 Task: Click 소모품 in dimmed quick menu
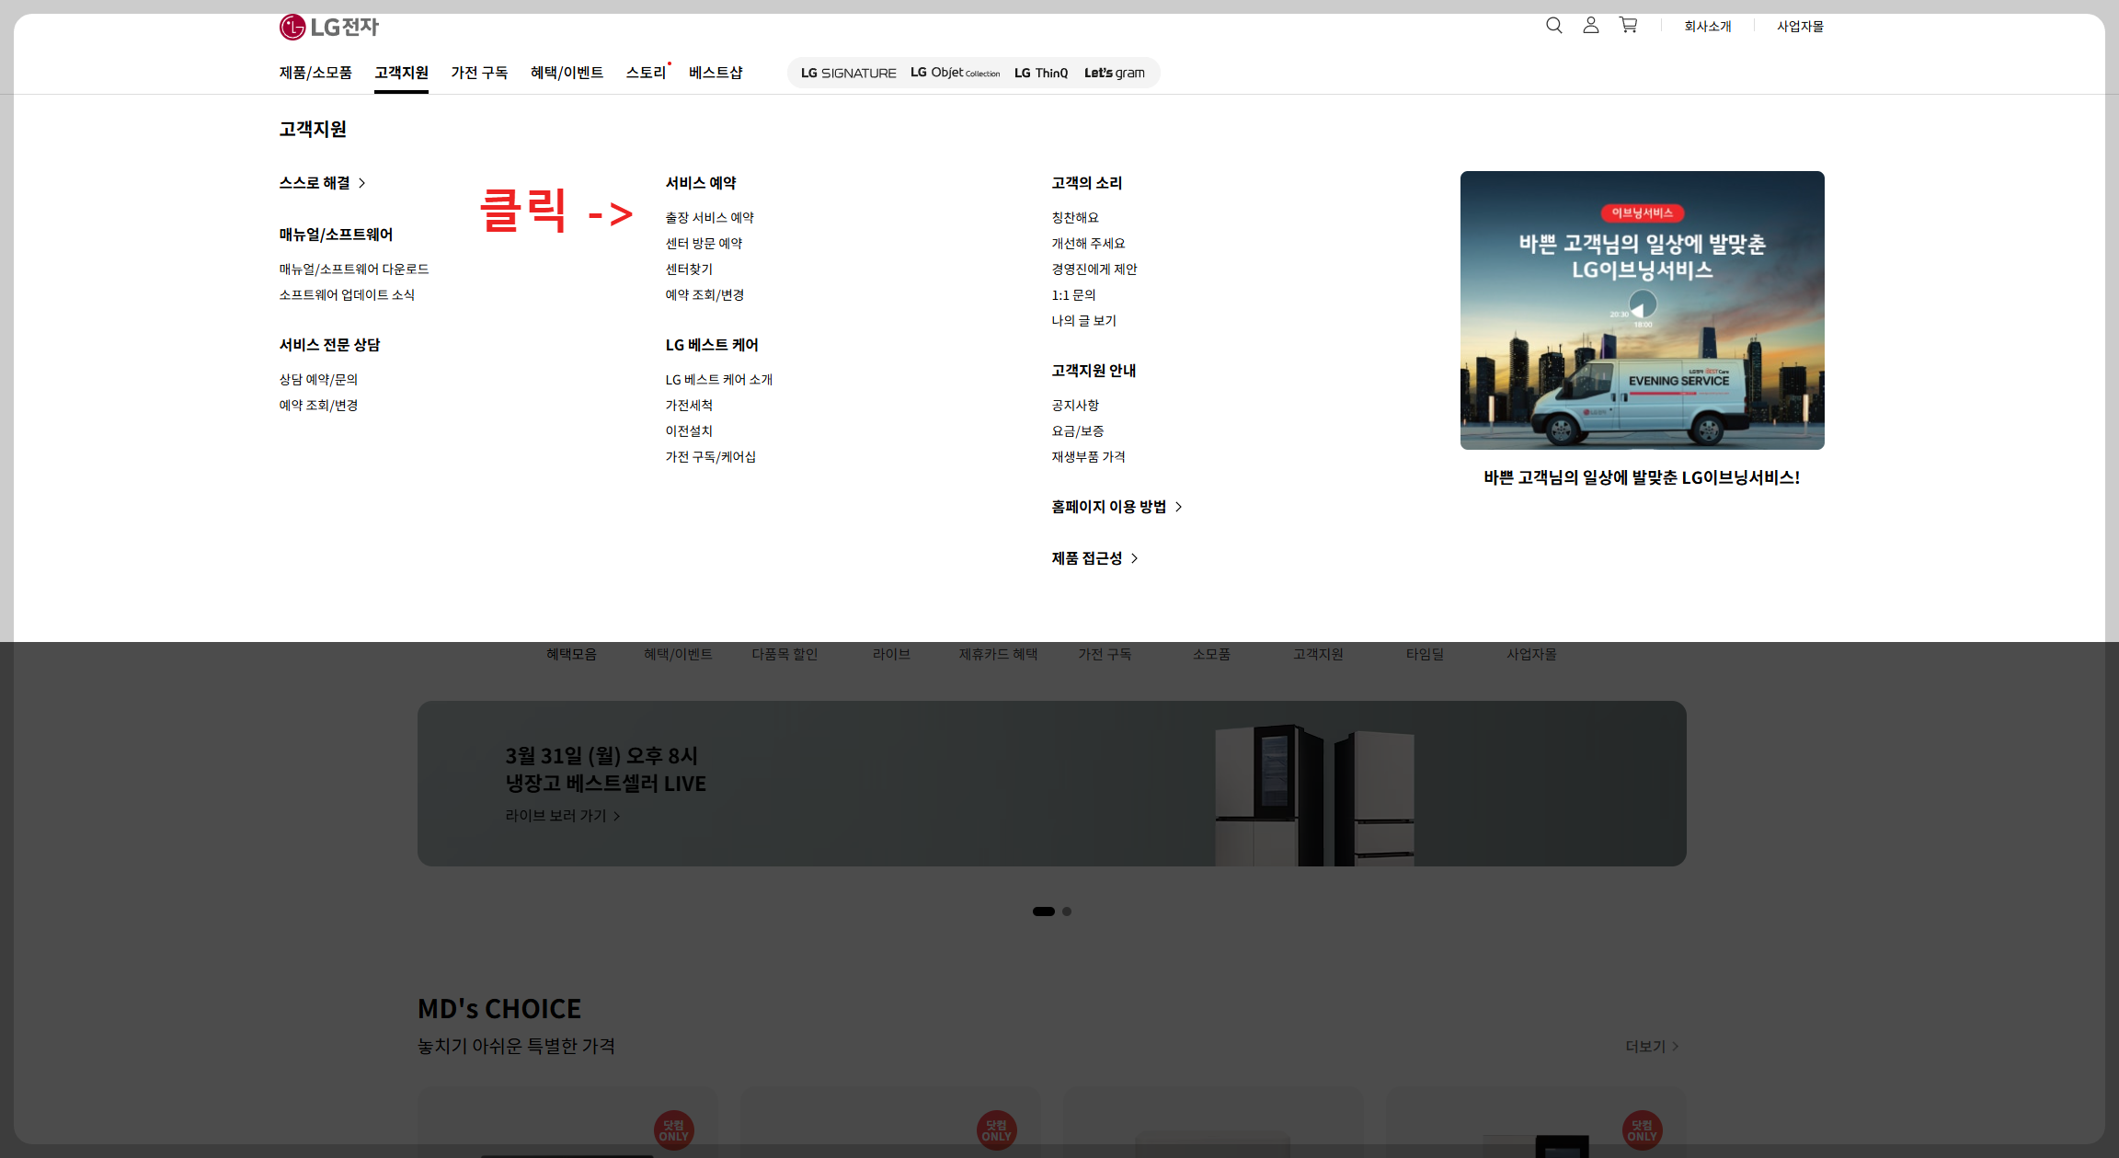point(1211,654)
